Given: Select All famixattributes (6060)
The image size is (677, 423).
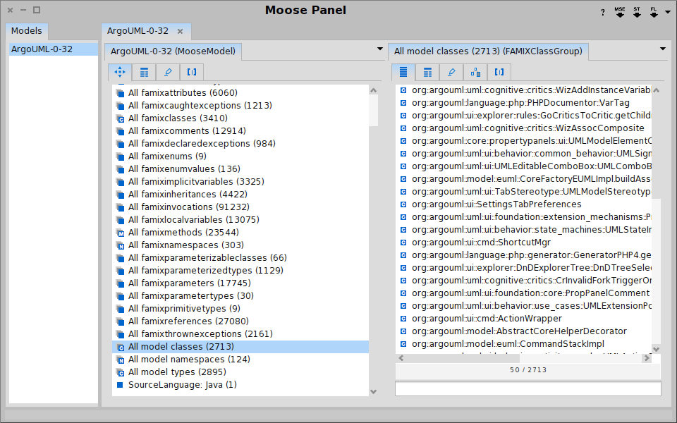Looking at the screenshot, I should tap(240, 93).
